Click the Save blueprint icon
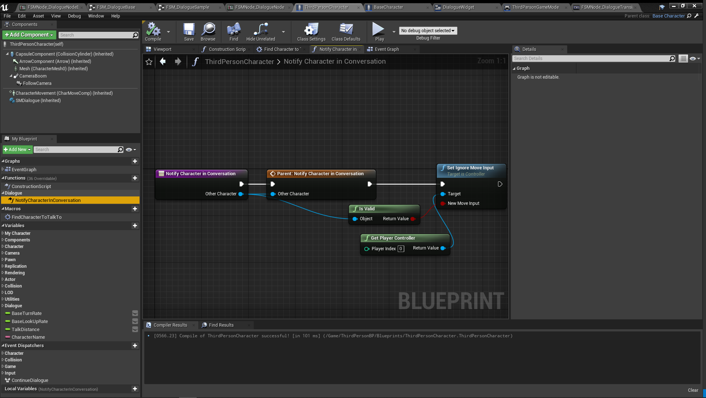Viewport: 706px width, 398px height. 189,30
